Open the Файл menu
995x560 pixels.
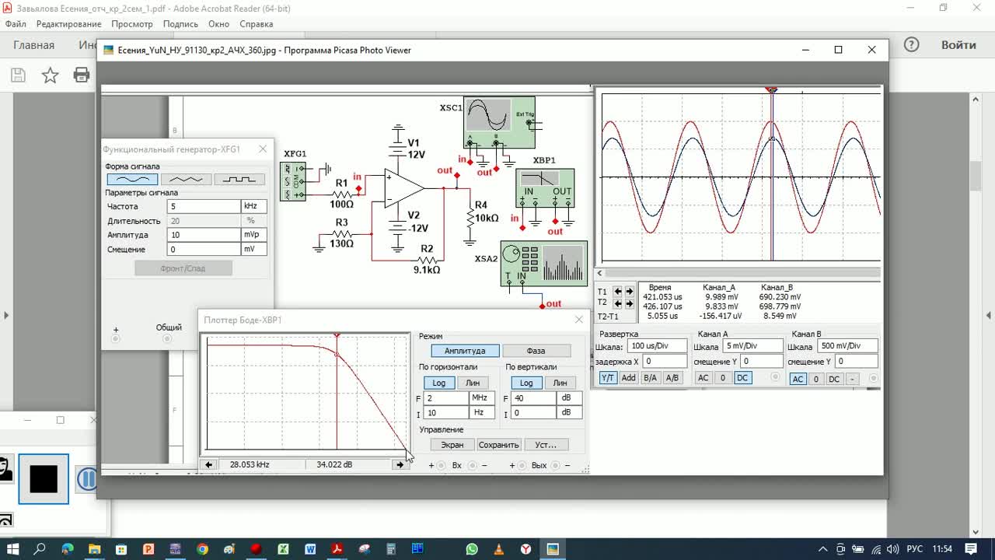[16, 24]
